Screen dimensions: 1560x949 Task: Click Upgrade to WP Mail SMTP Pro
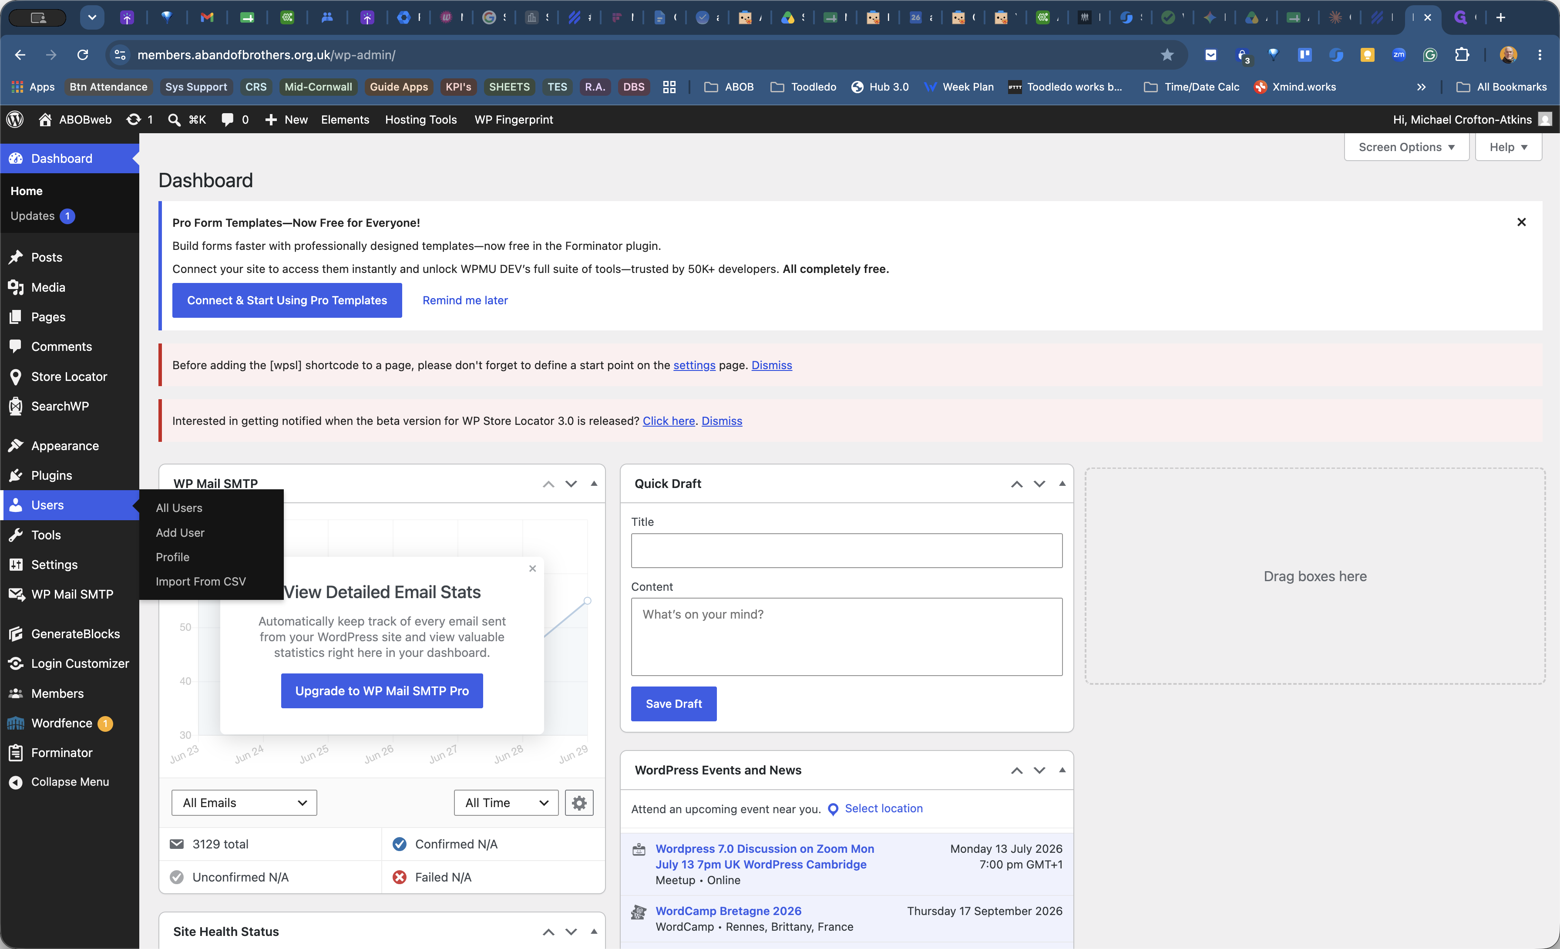[382, 691]
